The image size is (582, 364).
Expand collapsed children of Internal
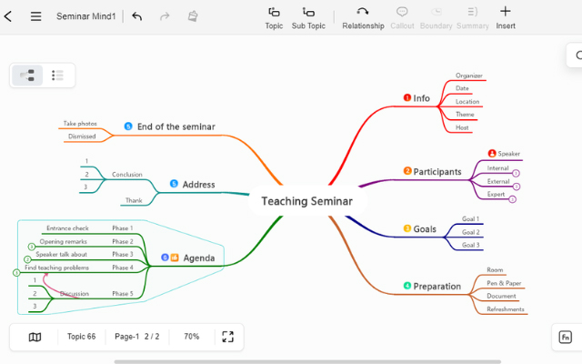pyautogui.click(x=516, y=173)
